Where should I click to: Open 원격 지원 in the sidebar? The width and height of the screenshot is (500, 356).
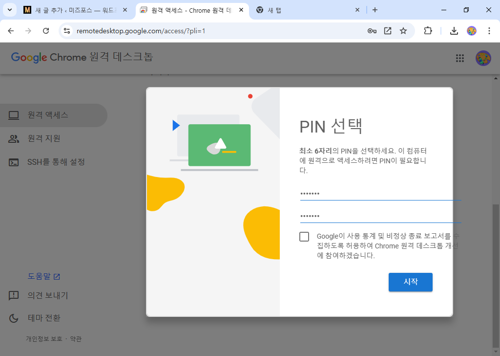[x=54, y=138]
